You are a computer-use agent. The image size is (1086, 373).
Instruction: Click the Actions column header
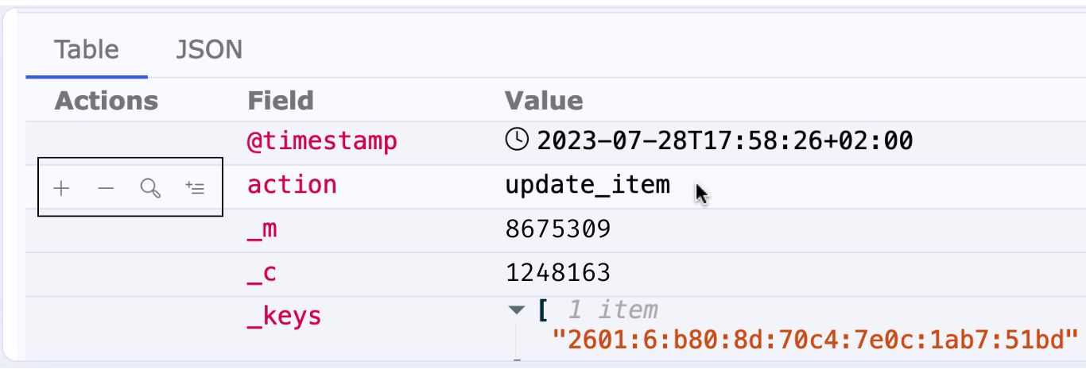click(107, 101)
